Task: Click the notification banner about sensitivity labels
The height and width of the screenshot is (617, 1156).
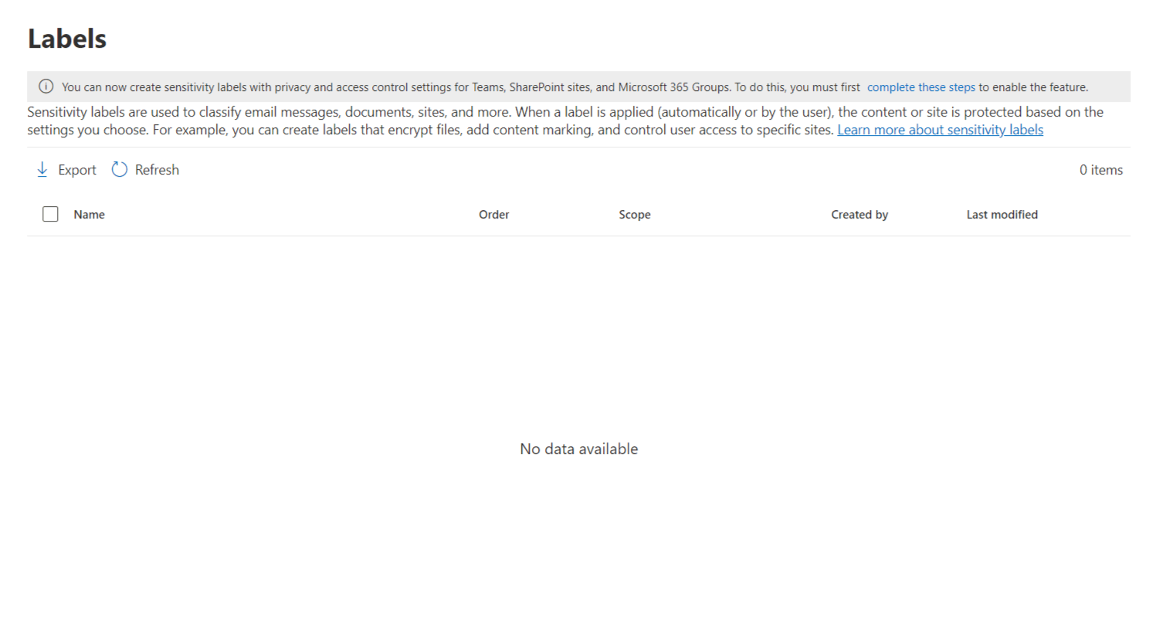Action: [575, 86]
